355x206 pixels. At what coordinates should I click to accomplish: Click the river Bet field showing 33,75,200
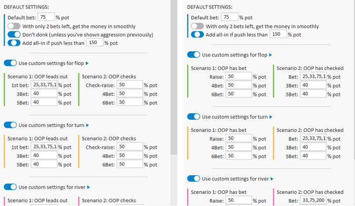313,200
